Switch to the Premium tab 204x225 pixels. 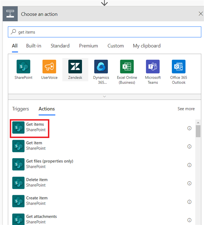pos(88,46)
